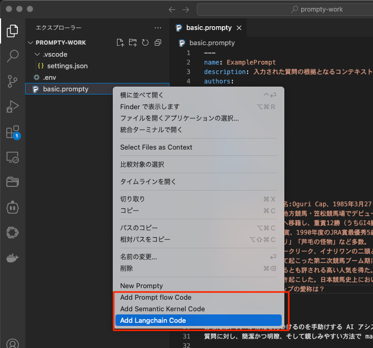Switch to the basic.prompty editor tab
The width and height of the screenshot is (373, 348).
pyautogui.click(x=208, y=28)
